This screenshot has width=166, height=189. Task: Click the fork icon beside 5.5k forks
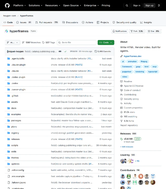121,121
